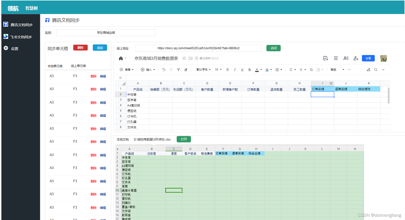Open the borders dropdown
Image resolution: width=405 pixels, height=220 pixels.
pos(281,70)
